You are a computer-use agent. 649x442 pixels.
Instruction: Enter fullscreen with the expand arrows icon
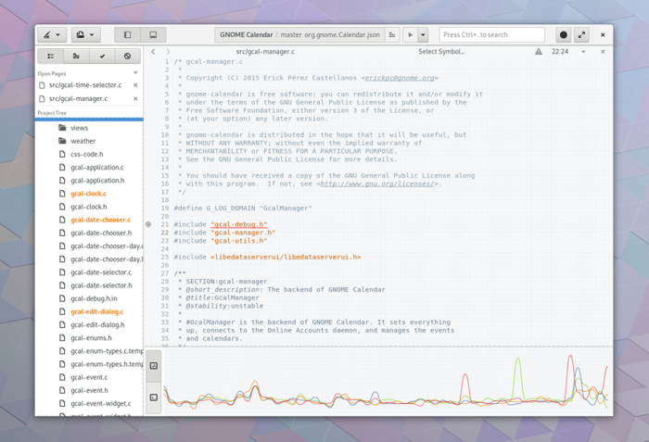(x=581, y=35)
